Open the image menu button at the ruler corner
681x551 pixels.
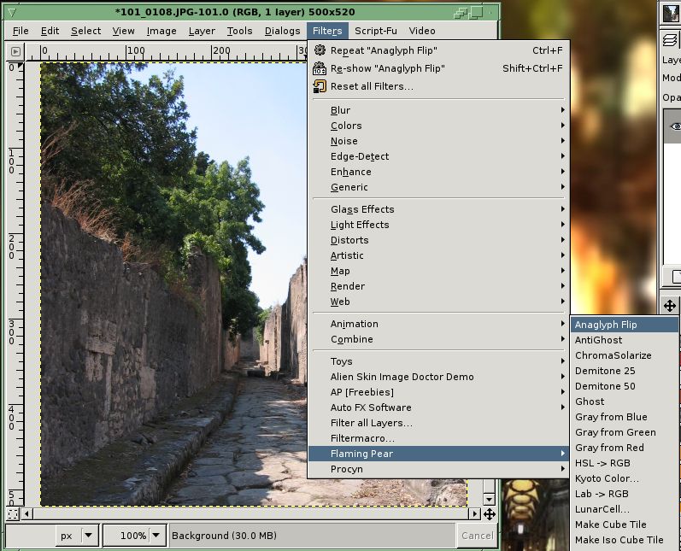(15, 51)
